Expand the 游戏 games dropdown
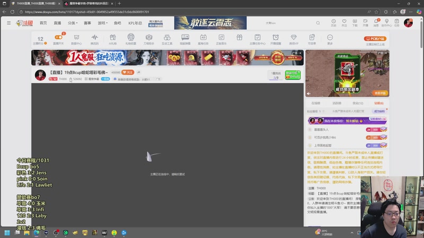This screenshot has height=238, width=424. 102,23
